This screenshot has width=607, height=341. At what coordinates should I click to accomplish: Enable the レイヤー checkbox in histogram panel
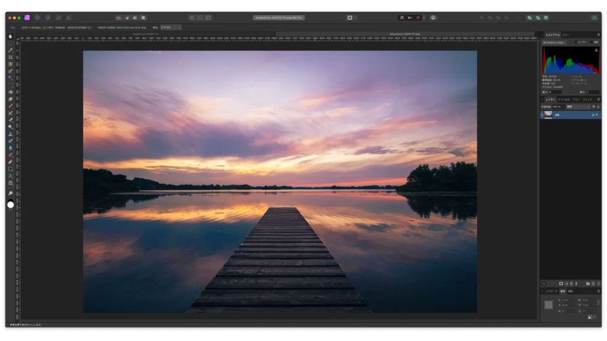(x=576, y=43)
